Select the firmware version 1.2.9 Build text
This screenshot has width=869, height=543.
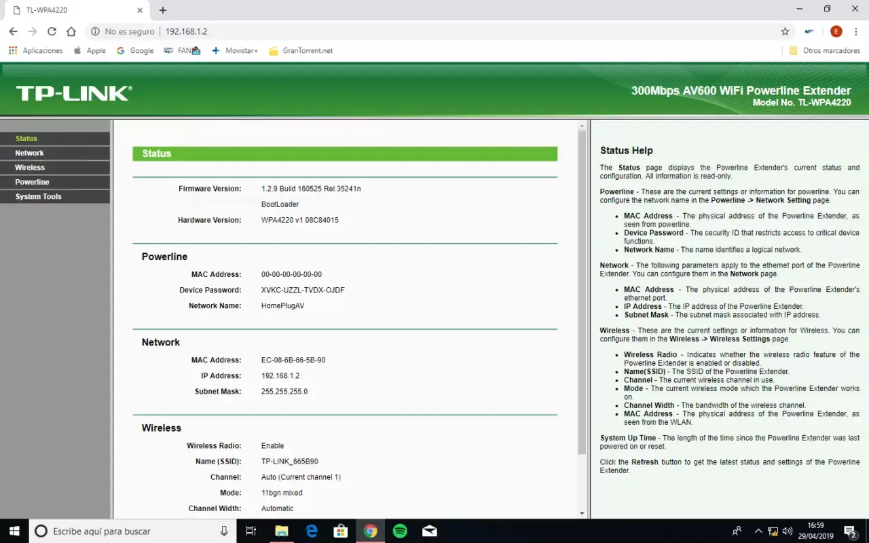coord(311,189)
